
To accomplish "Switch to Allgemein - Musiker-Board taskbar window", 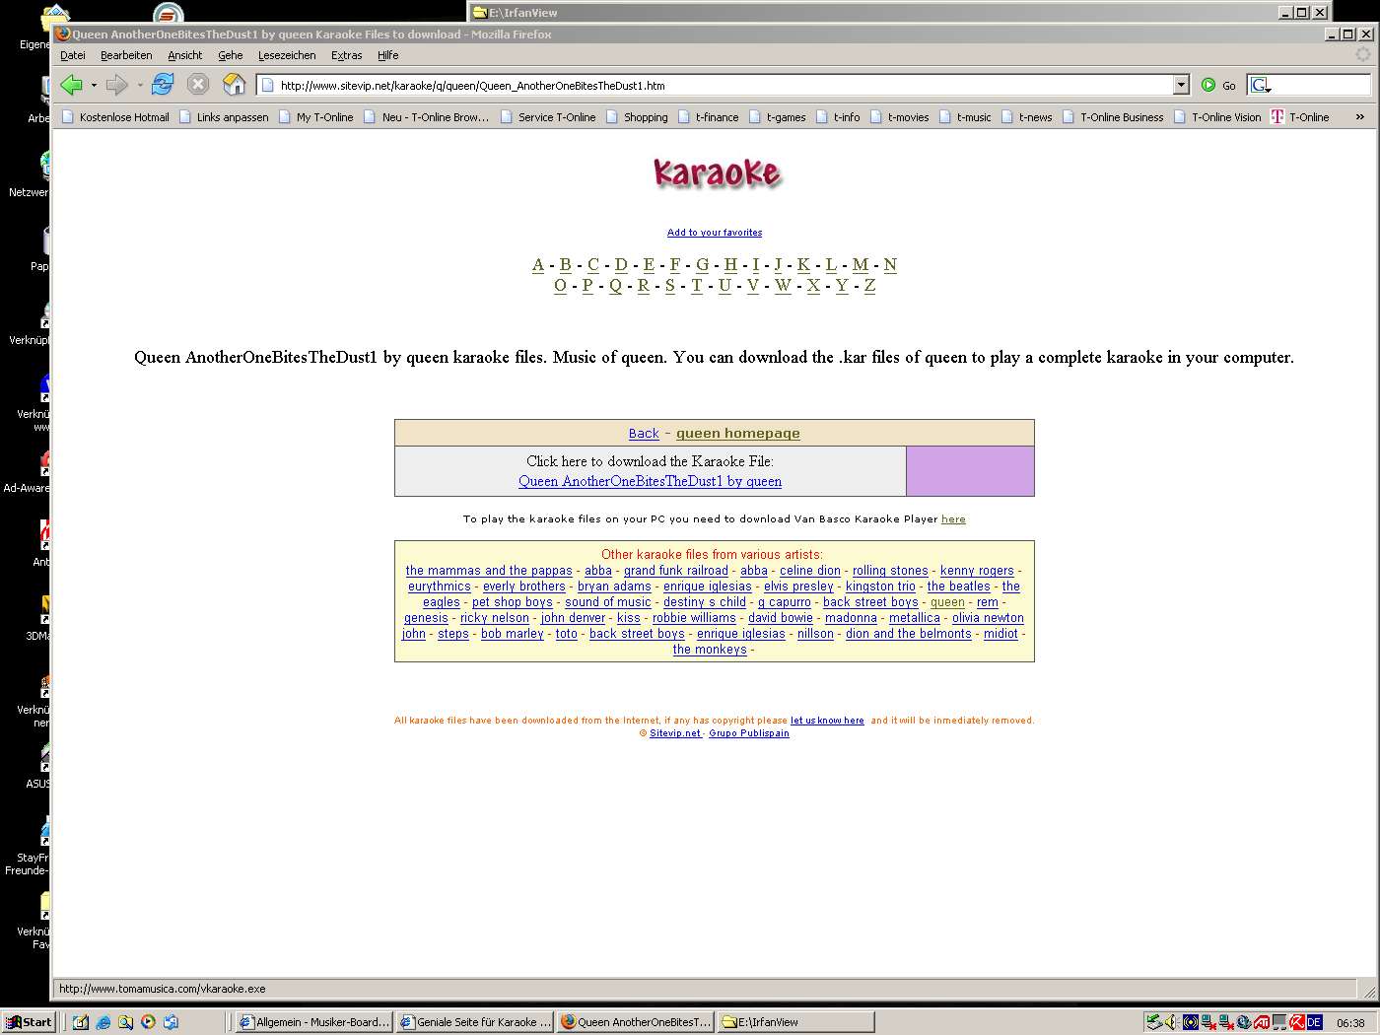I will tap(314, 1022).
